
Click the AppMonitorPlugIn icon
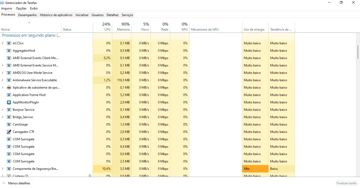click(x=9, y=102)
